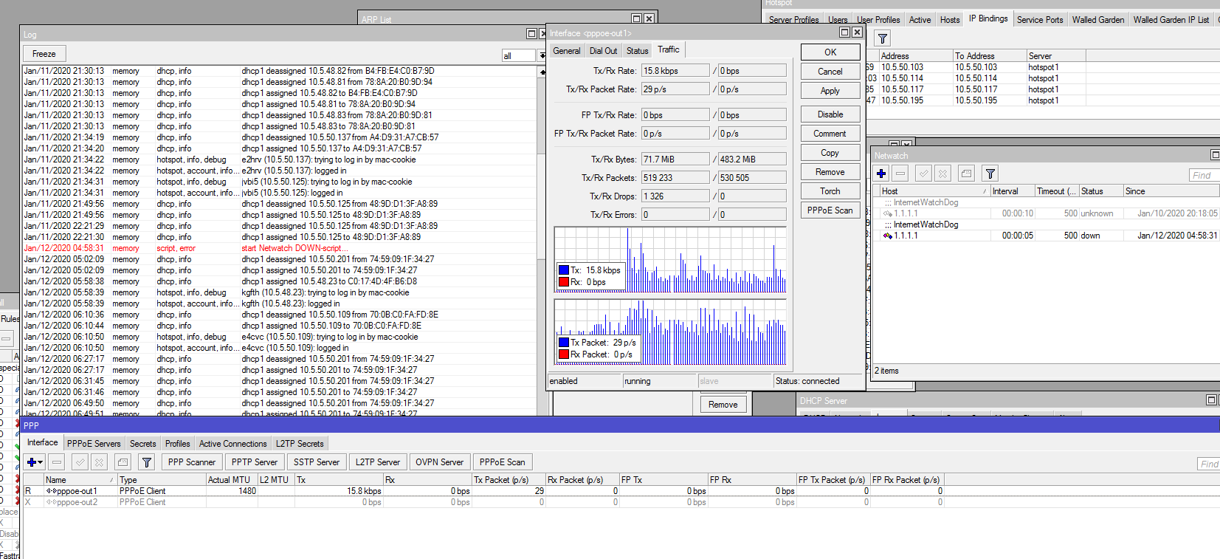Open the Active Connections tab in PPP
This screenshot has height=559, width=1220.
coord(232,444)
